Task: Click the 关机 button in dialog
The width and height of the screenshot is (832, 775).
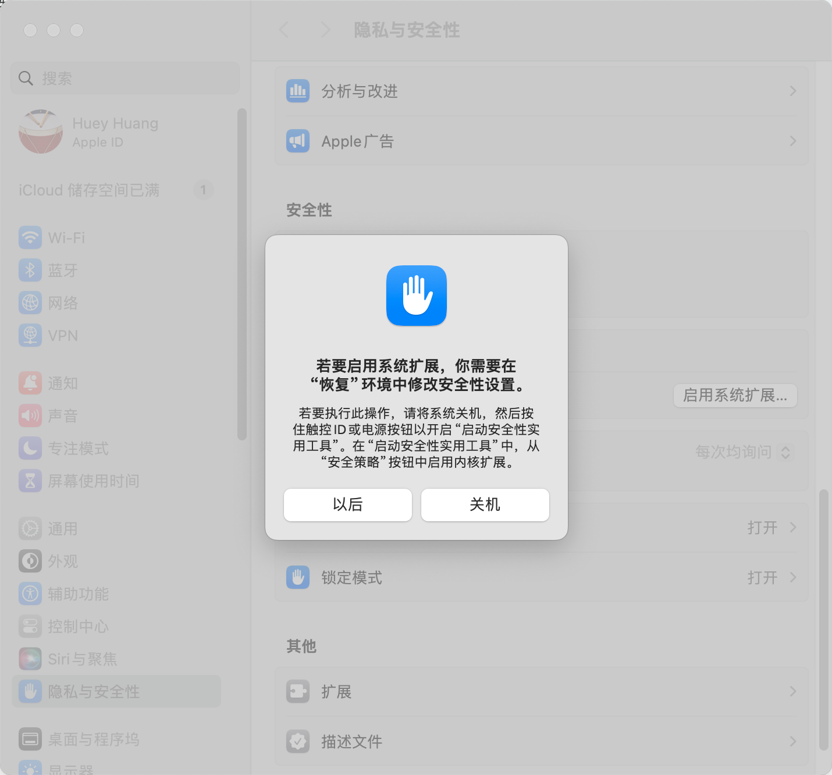Action: click(485, 504)
